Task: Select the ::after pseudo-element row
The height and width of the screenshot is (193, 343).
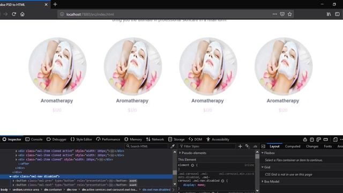Action: click(x=24, y=164)
